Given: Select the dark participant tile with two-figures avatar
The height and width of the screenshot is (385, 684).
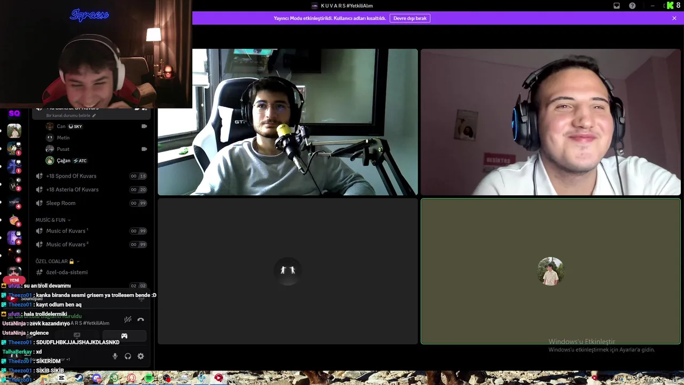Looking at the screenshot, I should pos(287,271).
